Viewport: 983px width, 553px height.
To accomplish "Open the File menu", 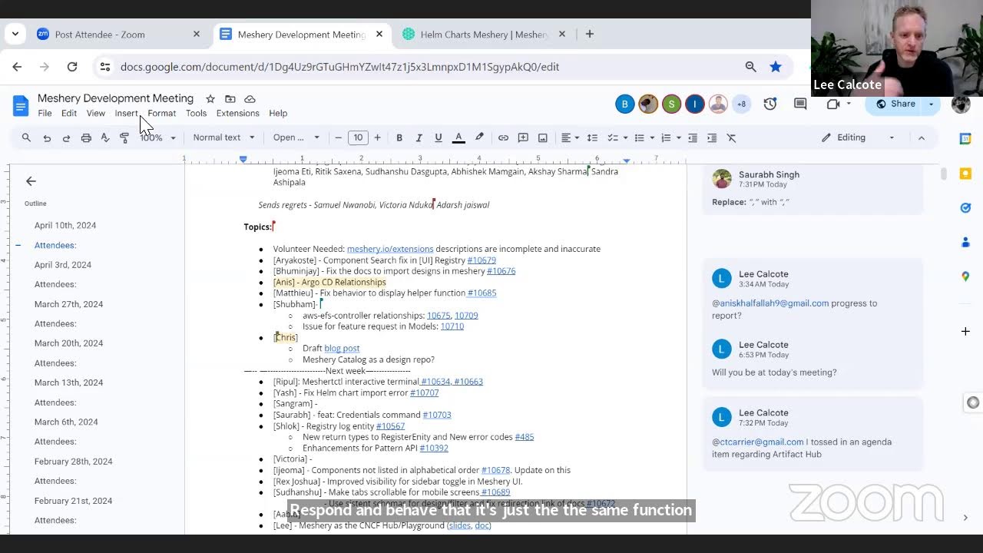I will 45,113.
